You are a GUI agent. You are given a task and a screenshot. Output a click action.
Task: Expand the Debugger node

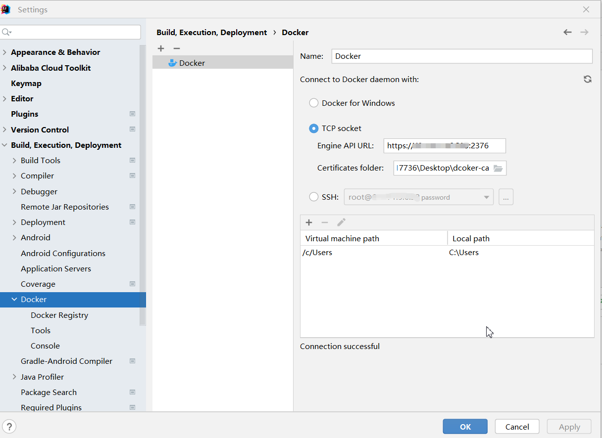coord(14,191)
